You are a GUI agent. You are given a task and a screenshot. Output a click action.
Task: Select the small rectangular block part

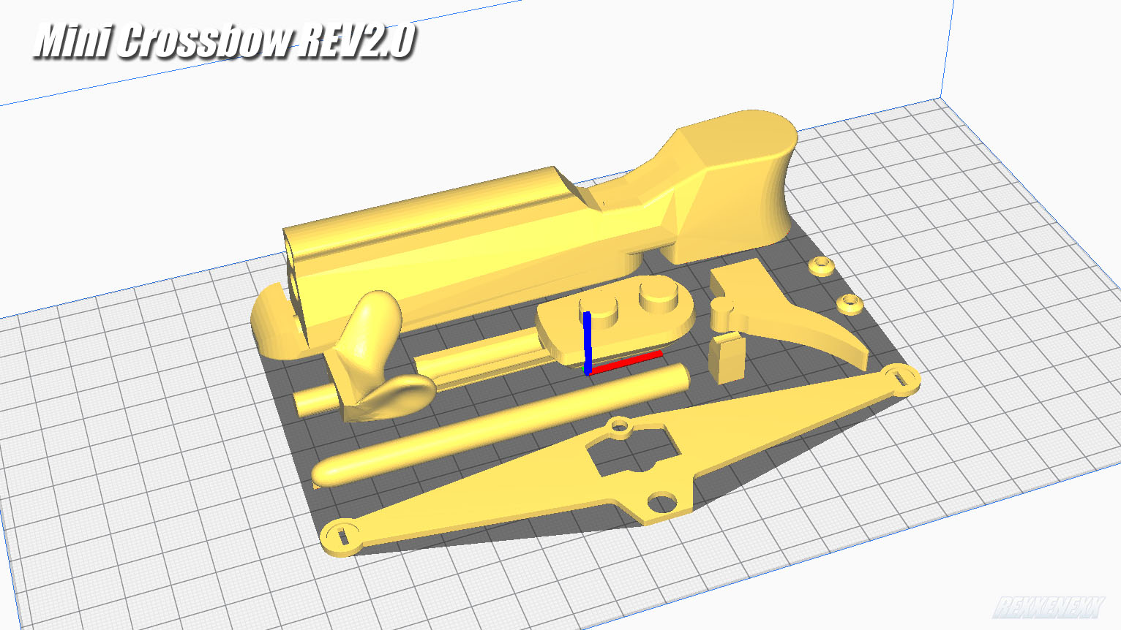pos(727,357)
